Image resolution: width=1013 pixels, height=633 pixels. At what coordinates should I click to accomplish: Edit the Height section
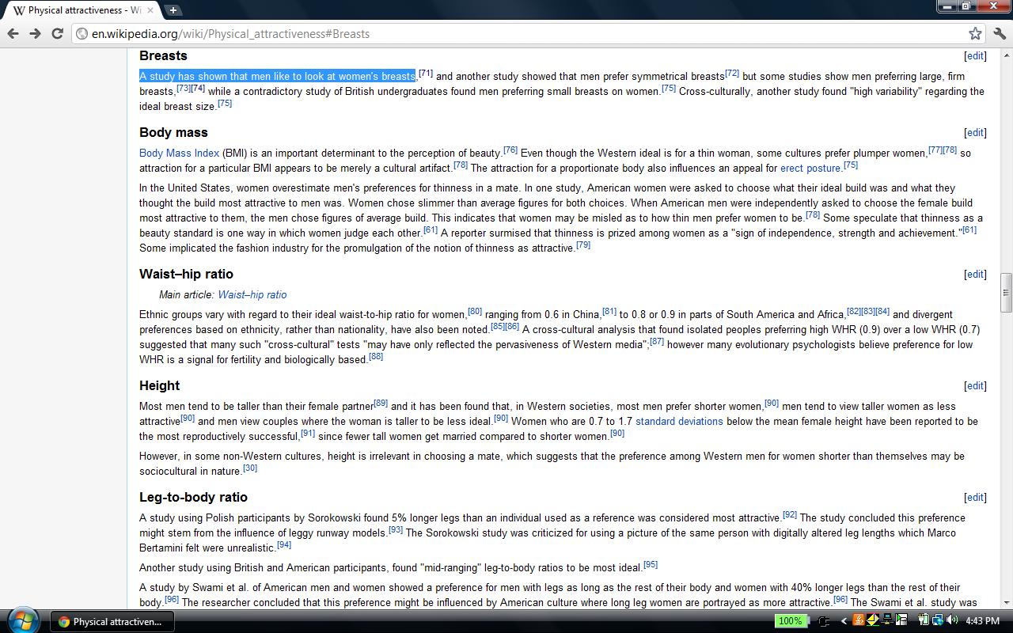point(975,386)
